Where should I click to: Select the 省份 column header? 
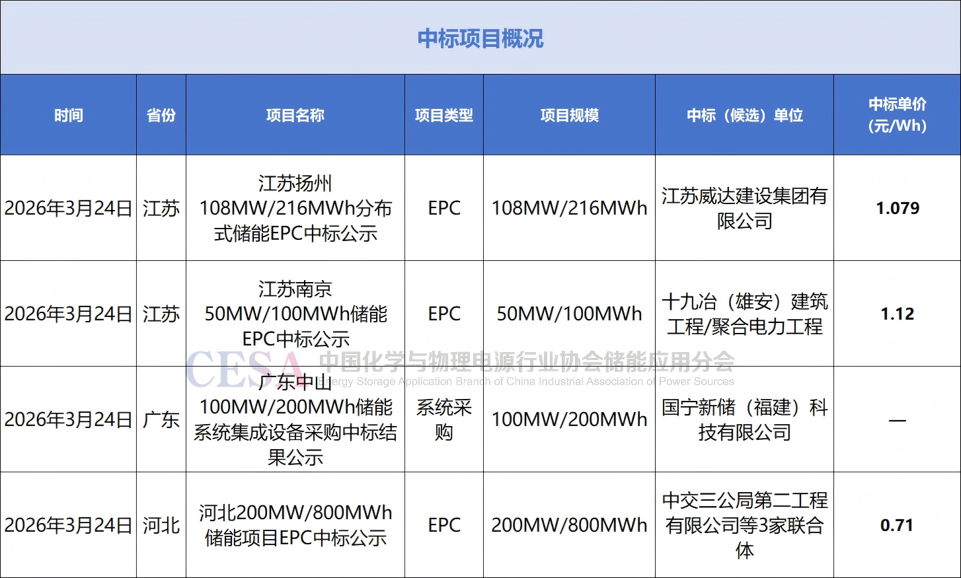click(x=161, y=116)
